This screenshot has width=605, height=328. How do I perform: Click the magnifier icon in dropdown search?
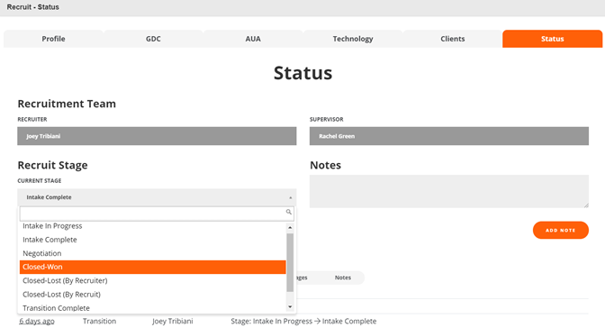tap(289, 212)
